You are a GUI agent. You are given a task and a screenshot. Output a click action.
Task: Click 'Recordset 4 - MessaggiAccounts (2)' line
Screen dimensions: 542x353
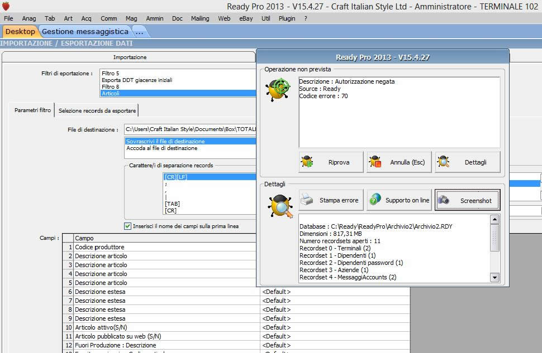click(x=348, y=277)
